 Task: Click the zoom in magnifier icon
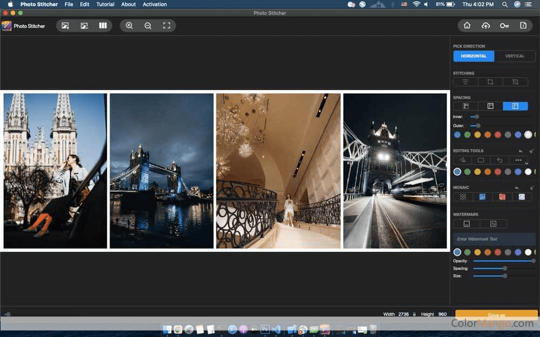[129, 26]
